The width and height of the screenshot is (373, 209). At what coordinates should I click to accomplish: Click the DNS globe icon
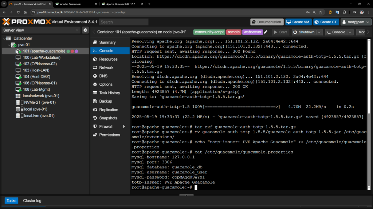point(95,76)
